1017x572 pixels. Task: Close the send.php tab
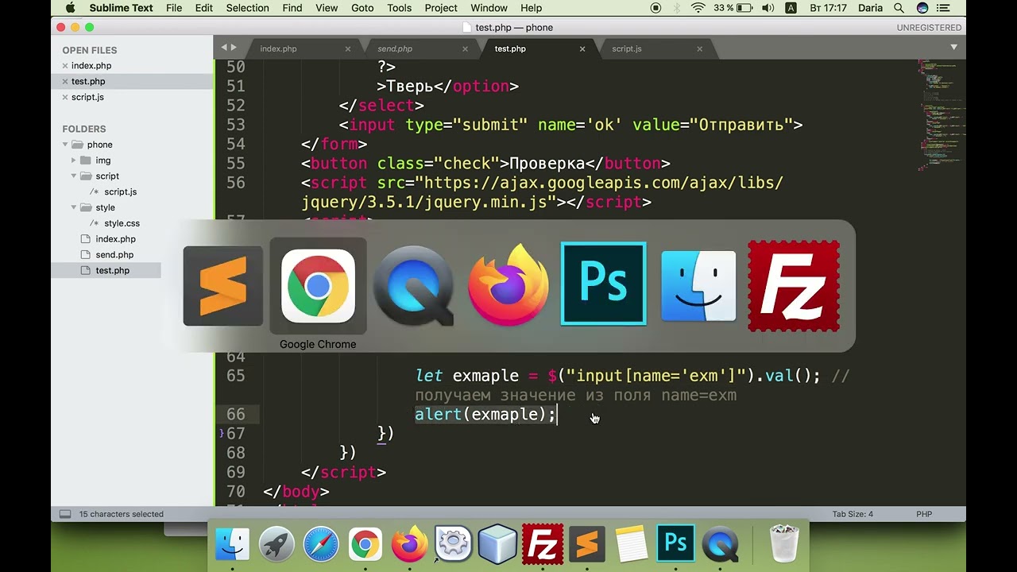point(465,48)
